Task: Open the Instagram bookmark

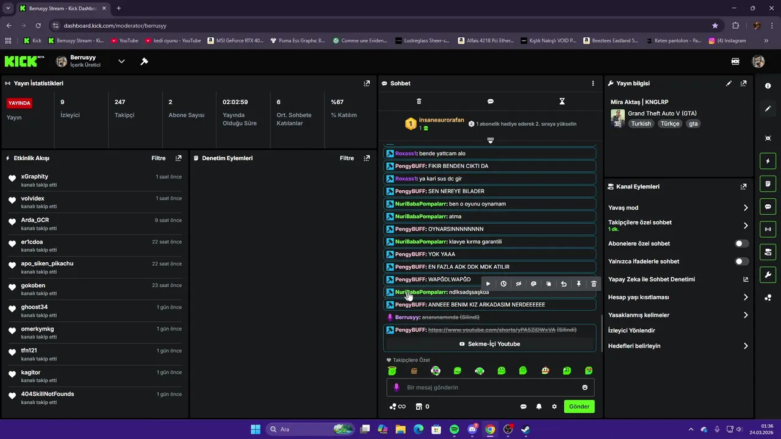Action: tap(727, 41)
